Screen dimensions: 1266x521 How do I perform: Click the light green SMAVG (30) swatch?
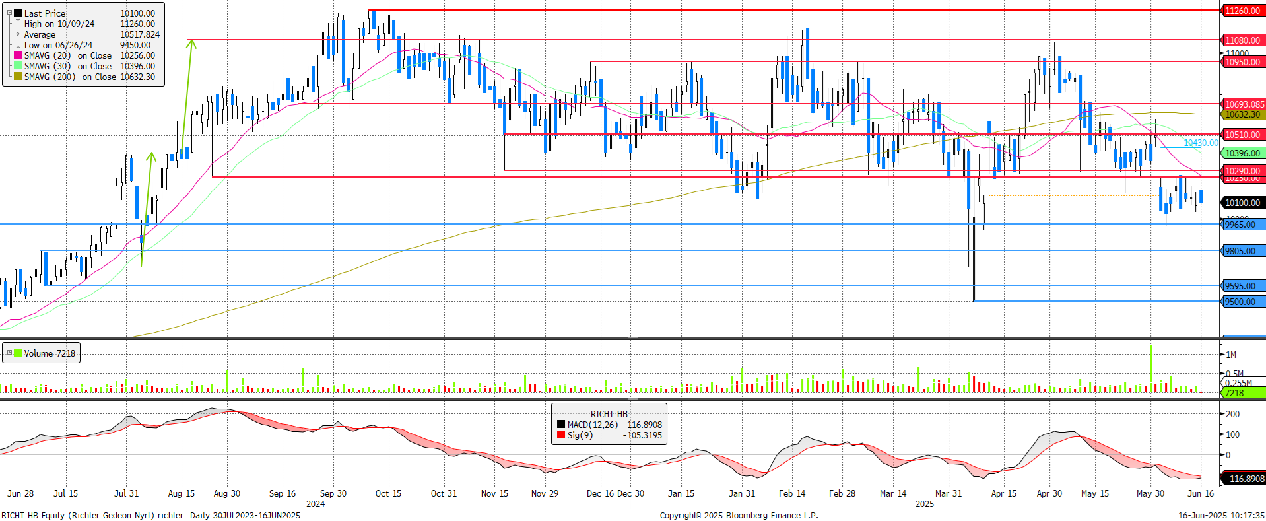(x=18, y=66)
